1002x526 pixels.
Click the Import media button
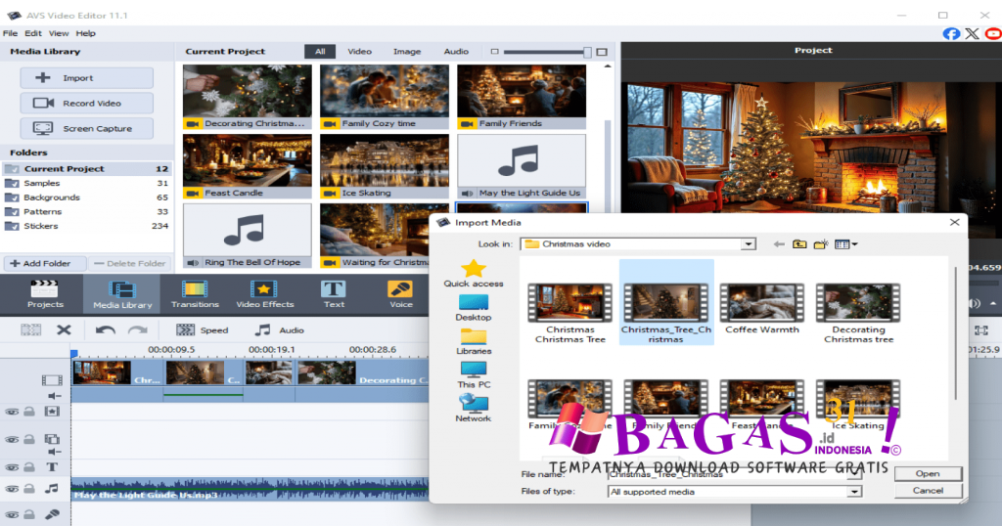(x=87, y=78)
